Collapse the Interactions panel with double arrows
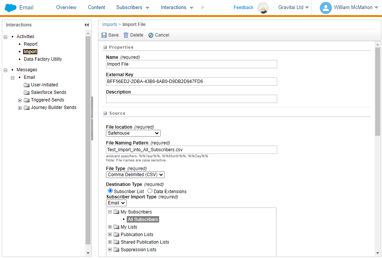 87,25
